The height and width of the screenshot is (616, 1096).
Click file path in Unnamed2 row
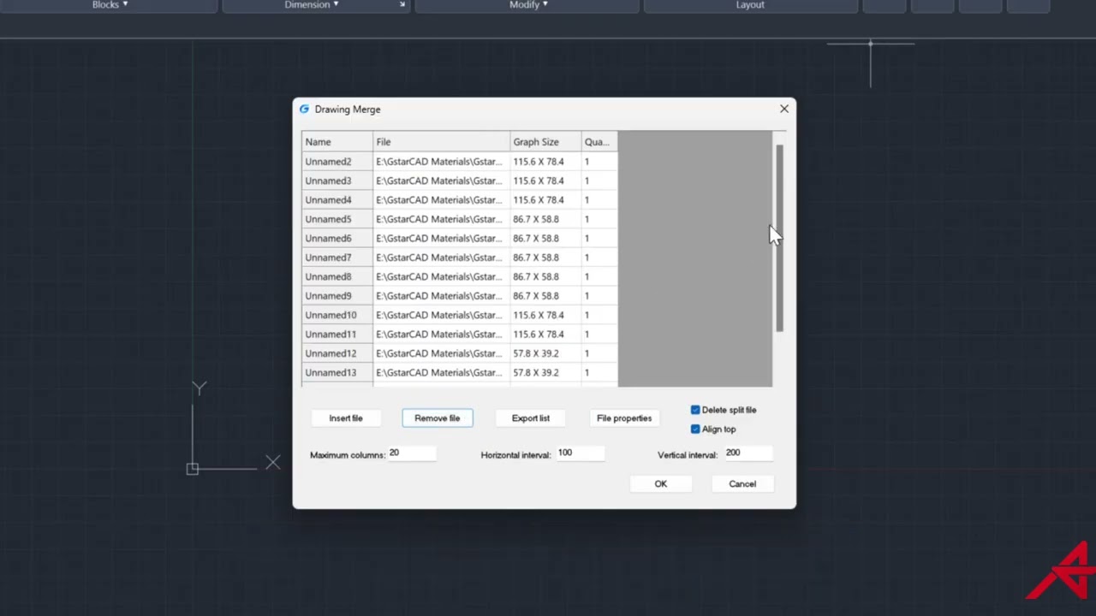tap(439, 162)
